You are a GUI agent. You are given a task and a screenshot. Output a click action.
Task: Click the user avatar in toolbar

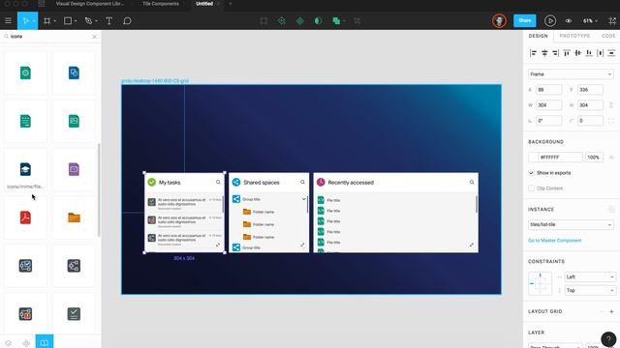(x=500, y=21)
